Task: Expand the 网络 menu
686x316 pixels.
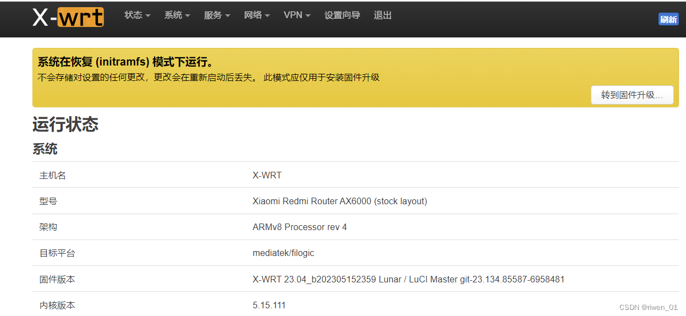Action: pyautogui.click(x=257, y=15)
